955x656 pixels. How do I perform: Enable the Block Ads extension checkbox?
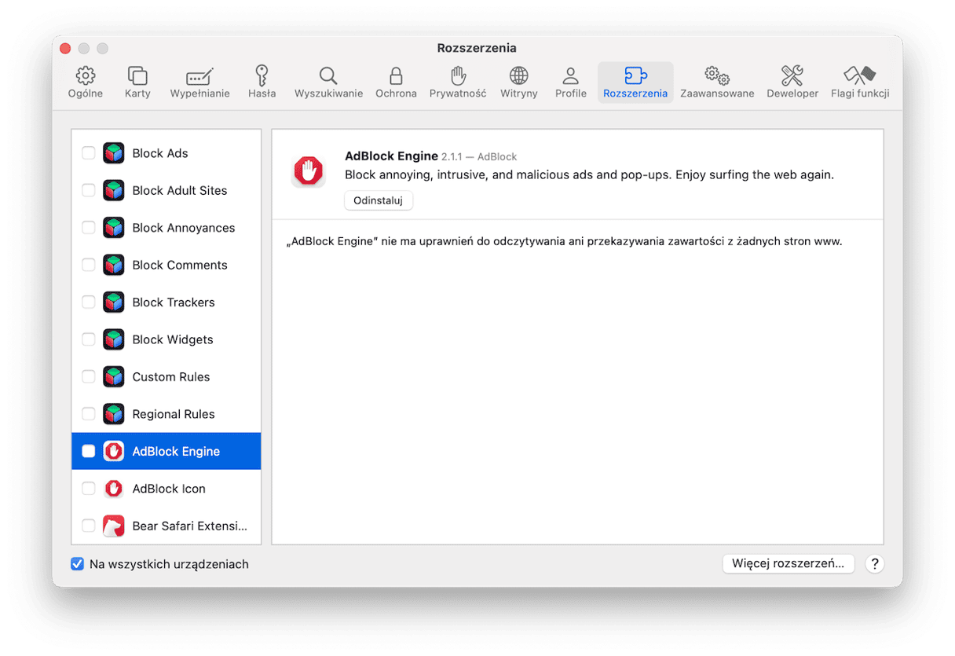pos(89,153)
